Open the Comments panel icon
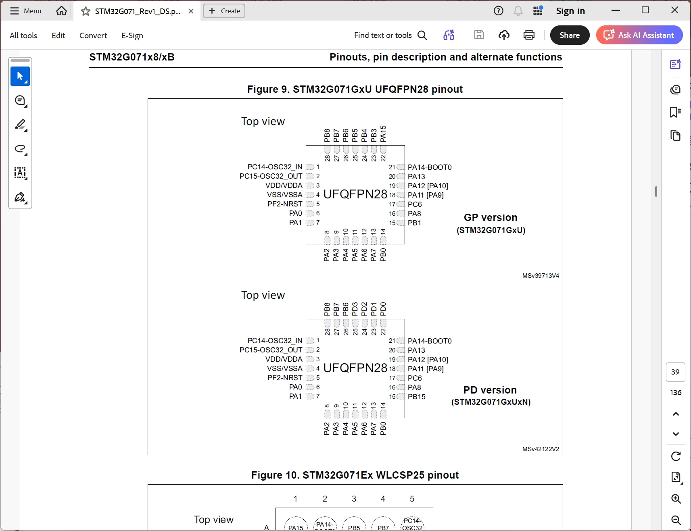 (x=675, y=90)
